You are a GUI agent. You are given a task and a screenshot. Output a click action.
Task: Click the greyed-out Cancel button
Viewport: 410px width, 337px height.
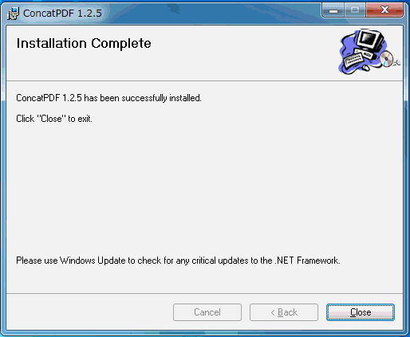(207, 312)
